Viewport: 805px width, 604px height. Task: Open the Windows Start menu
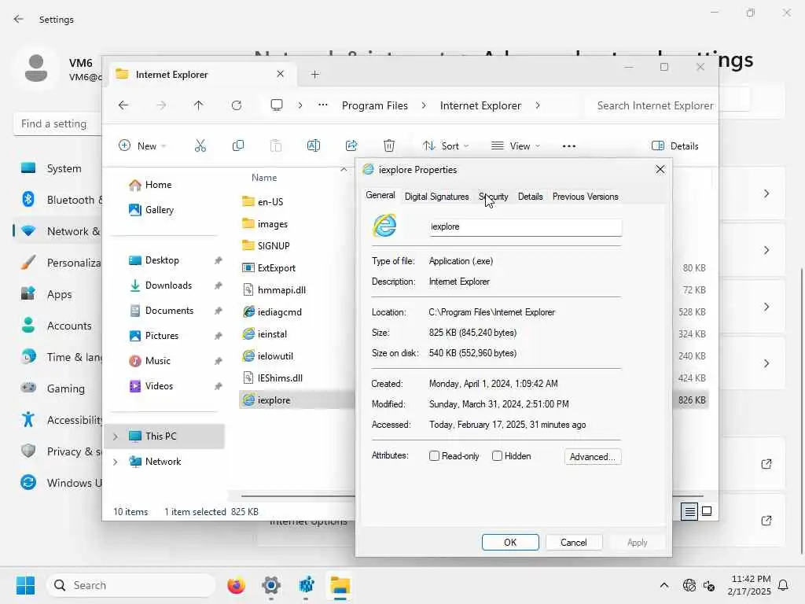(x=25, y=585)
